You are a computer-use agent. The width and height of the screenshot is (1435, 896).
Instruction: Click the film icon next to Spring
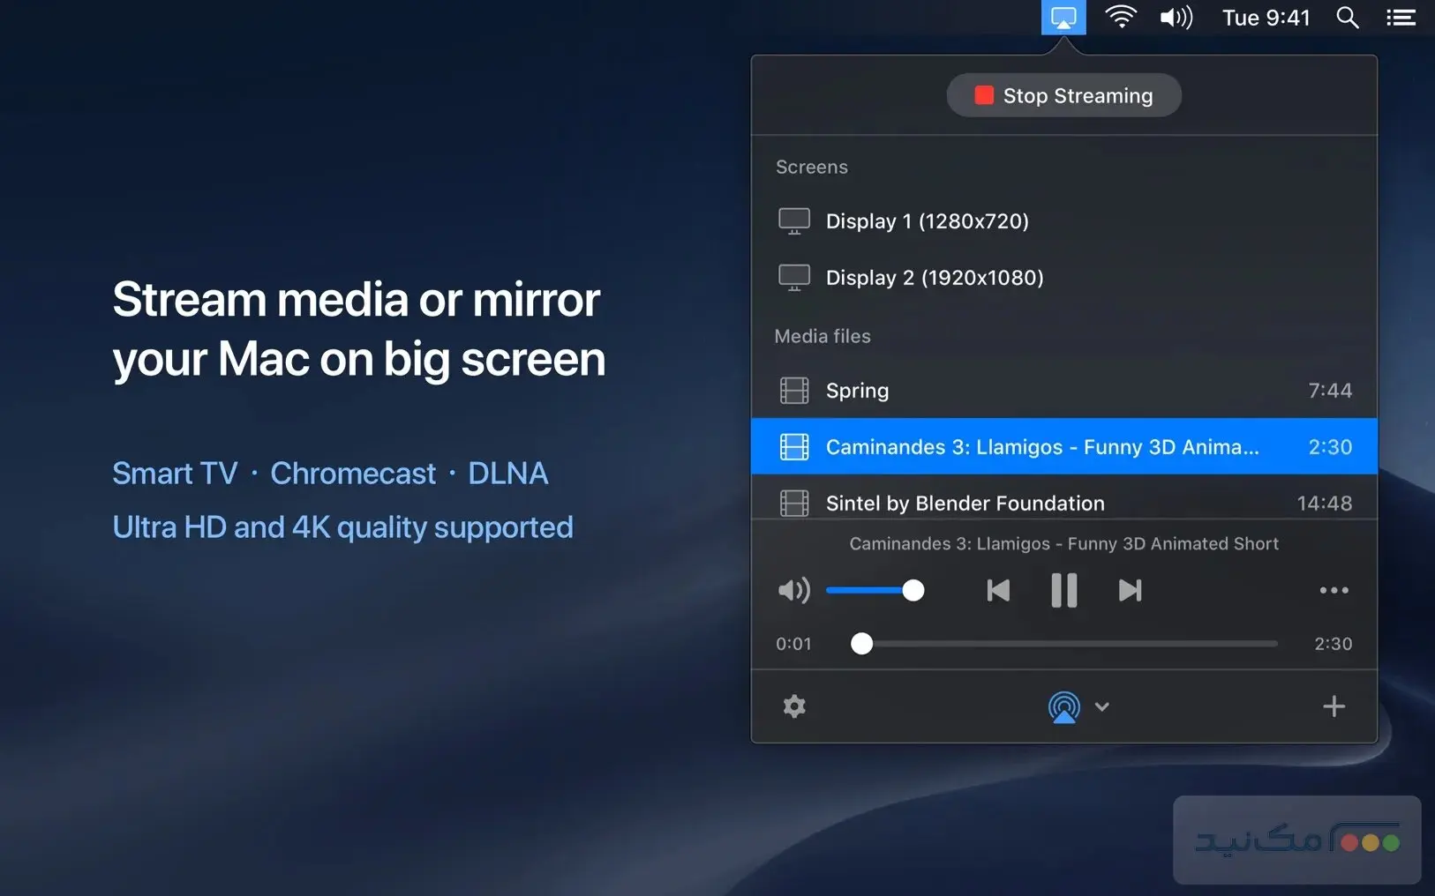793,390
